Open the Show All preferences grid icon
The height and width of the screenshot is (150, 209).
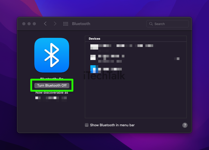pyautogui.click(x=65, y=24)
